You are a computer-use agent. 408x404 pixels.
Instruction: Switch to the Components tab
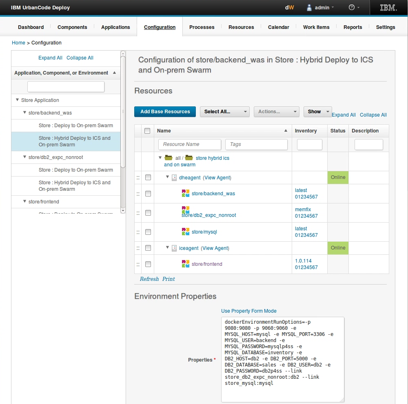click(x=72, y=27)
